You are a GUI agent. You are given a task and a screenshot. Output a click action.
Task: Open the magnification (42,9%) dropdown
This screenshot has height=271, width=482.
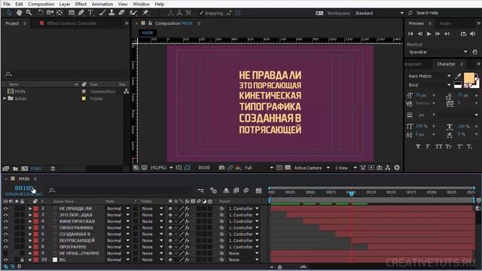tap(162, 168)
